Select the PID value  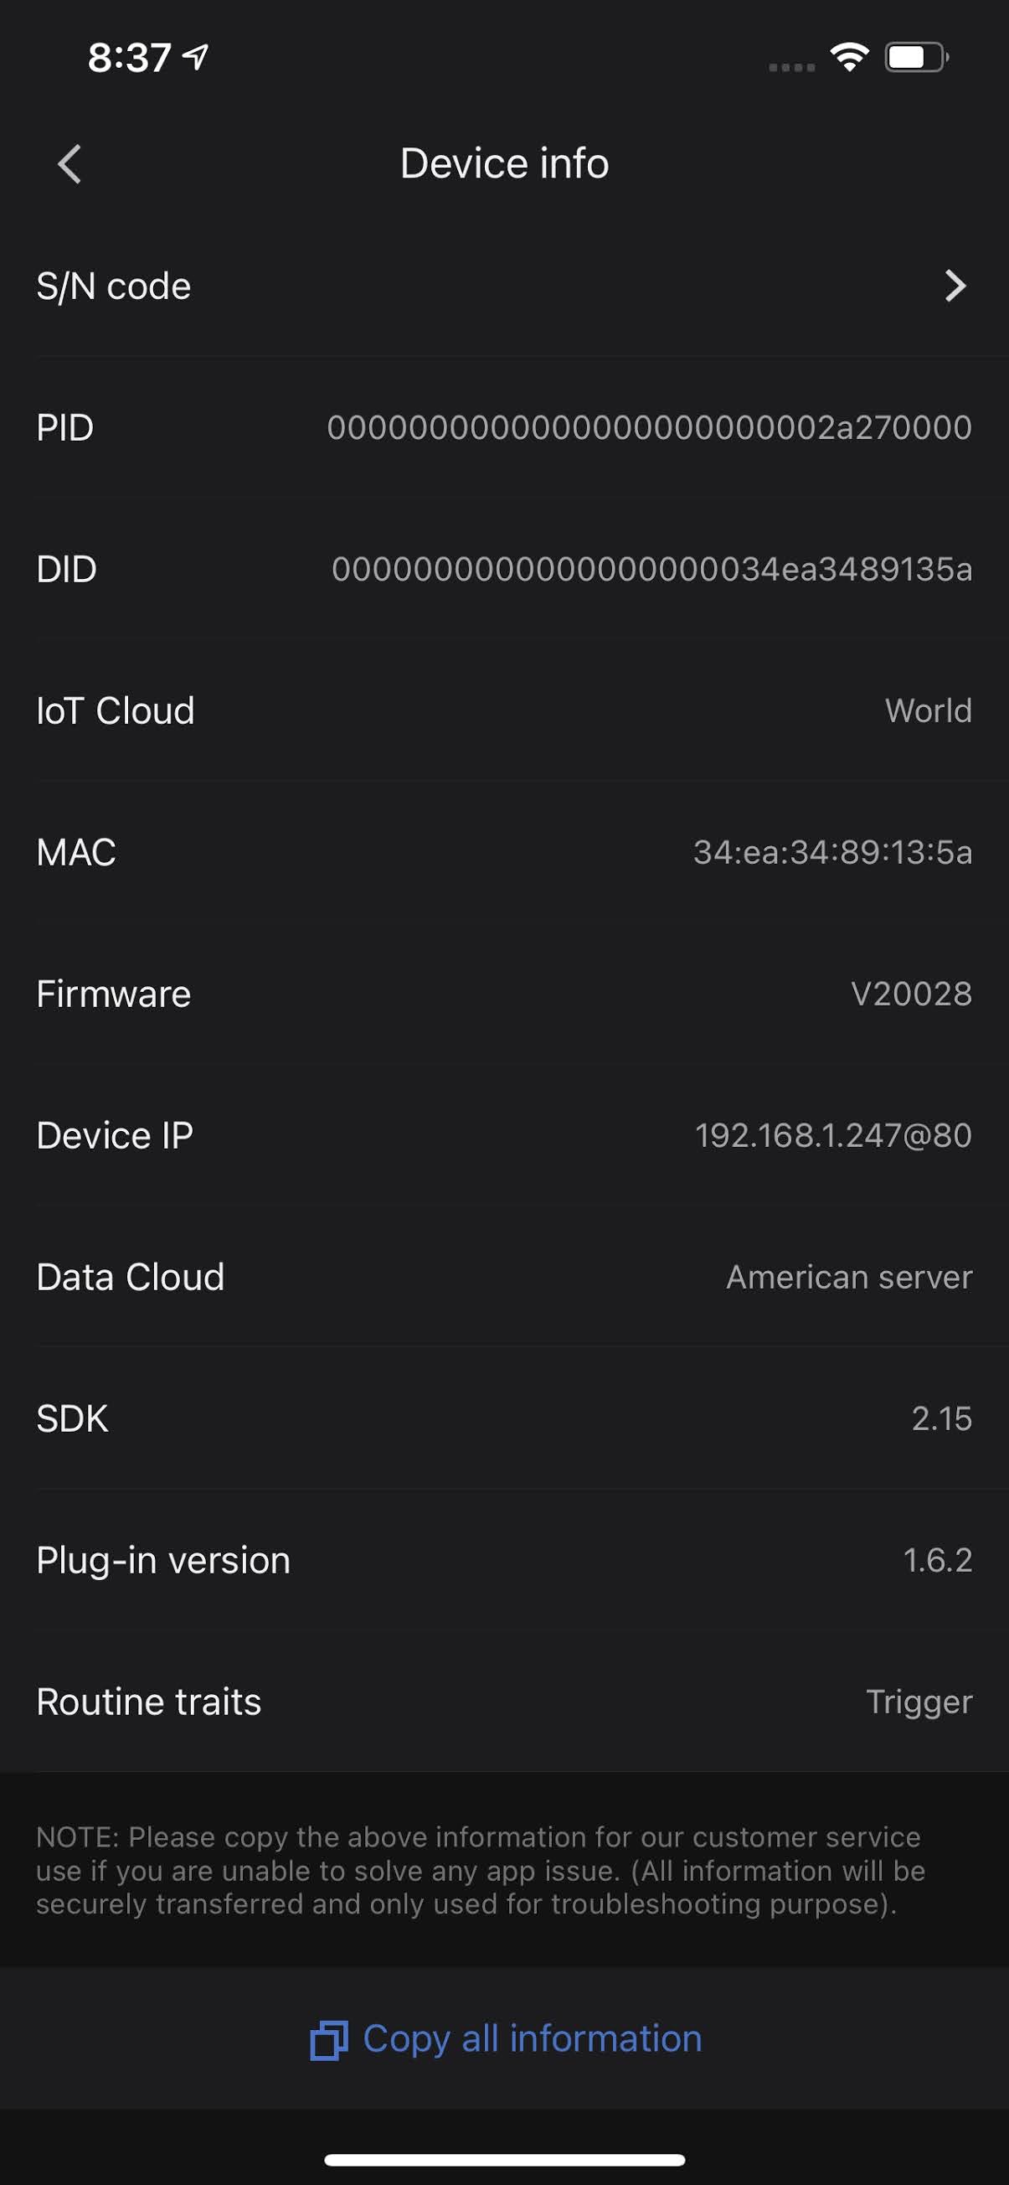pos(650,427)
